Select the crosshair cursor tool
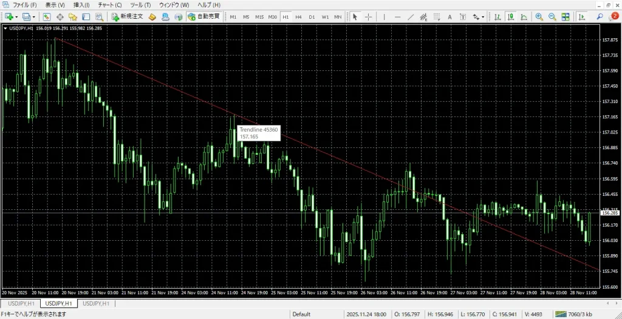Screen dimensions: 622x319 [369, 17]
